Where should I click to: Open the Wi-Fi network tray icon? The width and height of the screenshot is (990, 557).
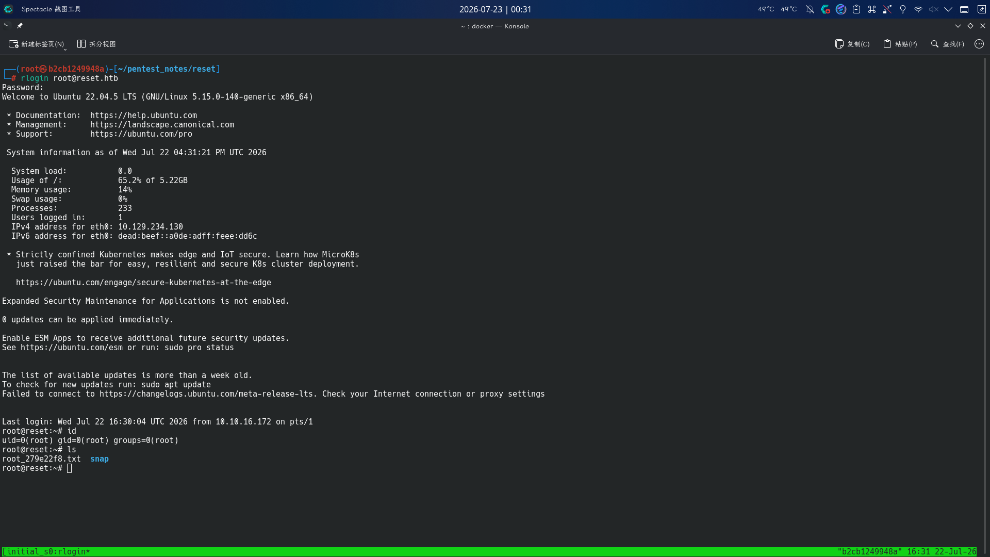point(918,9)
